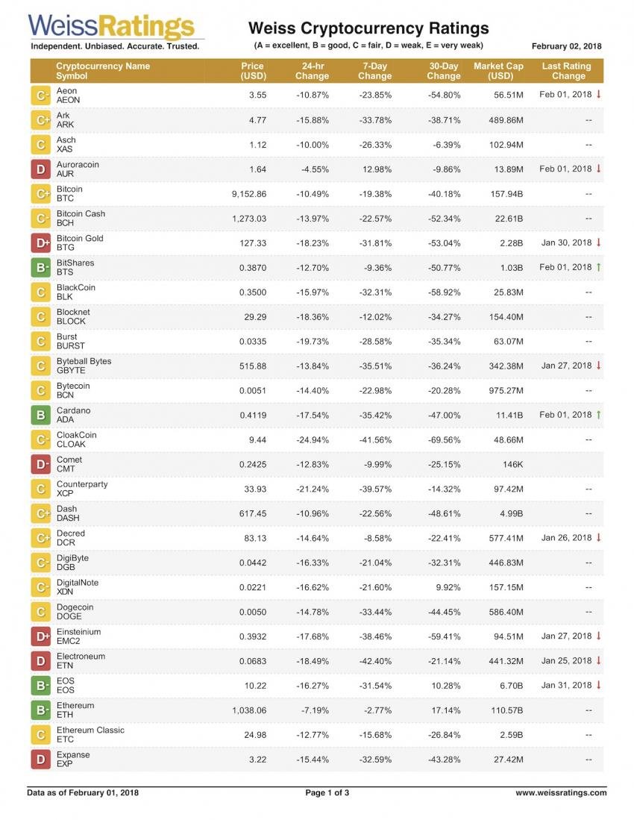Viewport: 634px width, 820px height.
Task: Click green up arrow in Cardano row
Action: coord(598,415)
